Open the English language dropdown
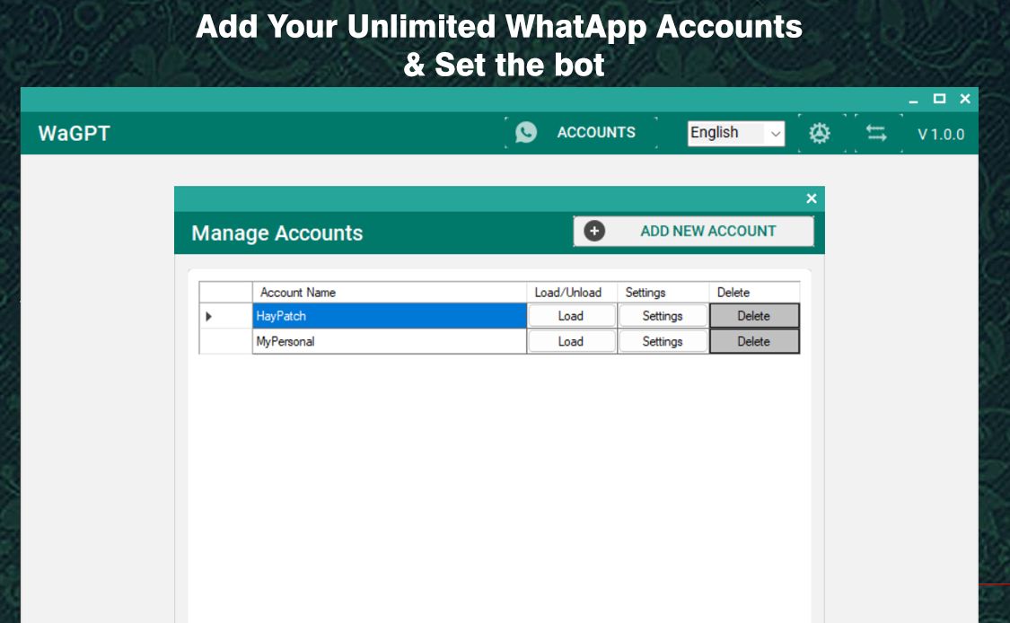Screen dimensions: 1010x623 coord(735,134)
